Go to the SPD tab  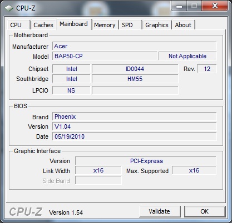130,25
